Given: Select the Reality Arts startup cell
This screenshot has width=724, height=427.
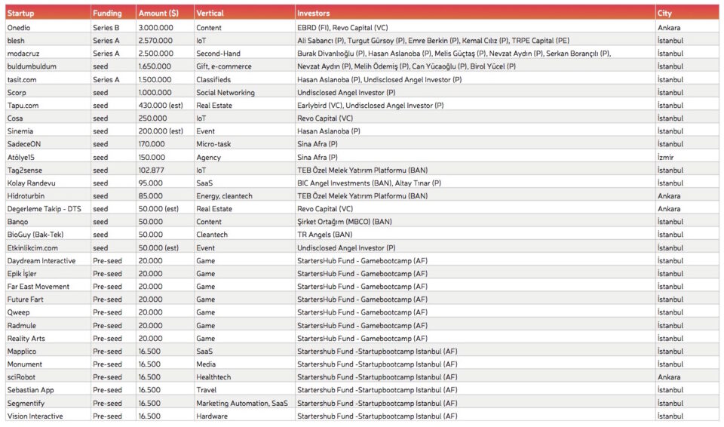Looking at the screenshot, I should (x=48, y=338).
